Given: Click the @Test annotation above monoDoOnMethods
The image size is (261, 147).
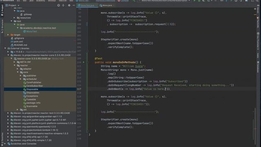Looking at the screenshot, I should point(98,58).
